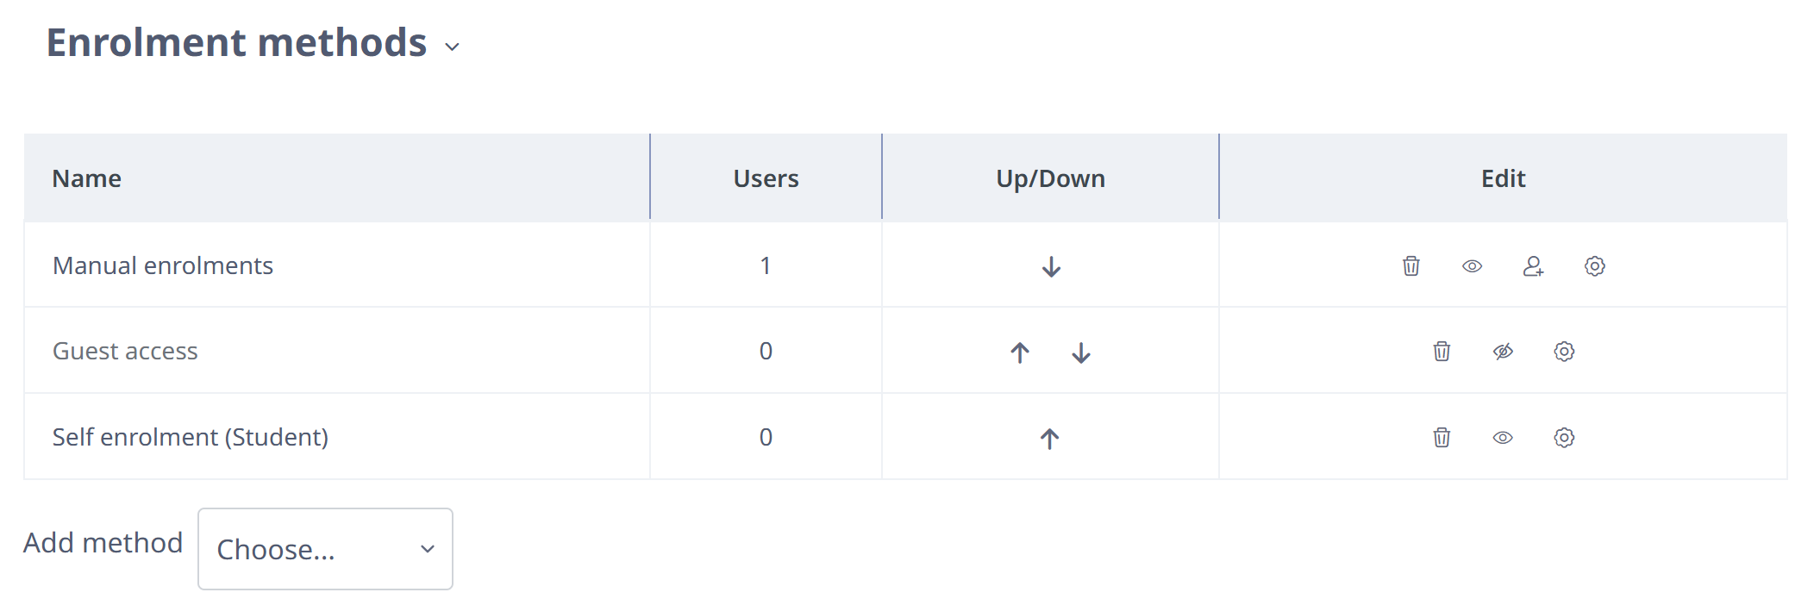
Task: Open Manual enrolments settings gear
Action: 1594,265
